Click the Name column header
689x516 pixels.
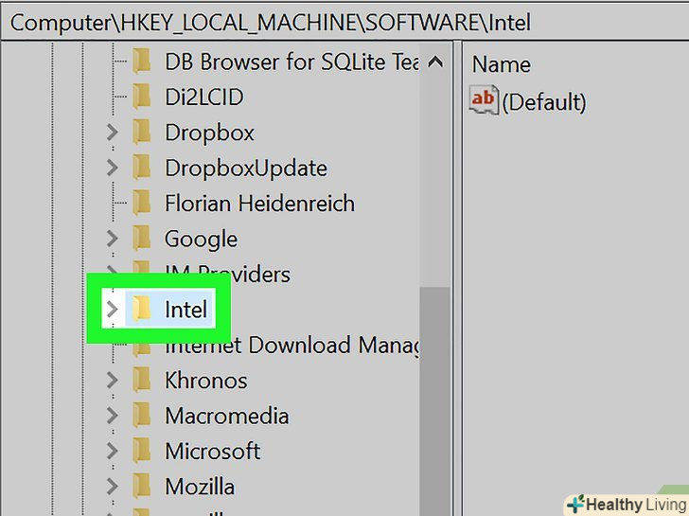501,64
